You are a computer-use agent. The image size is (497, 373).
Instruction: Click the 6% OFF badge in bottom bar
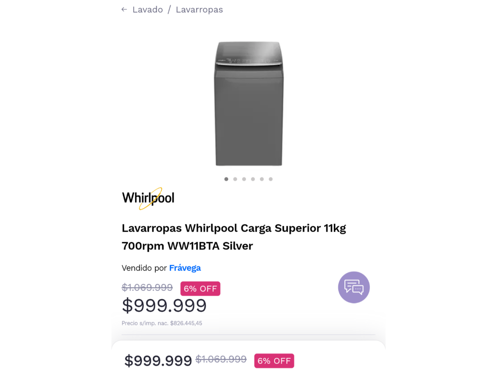point(274,361)
